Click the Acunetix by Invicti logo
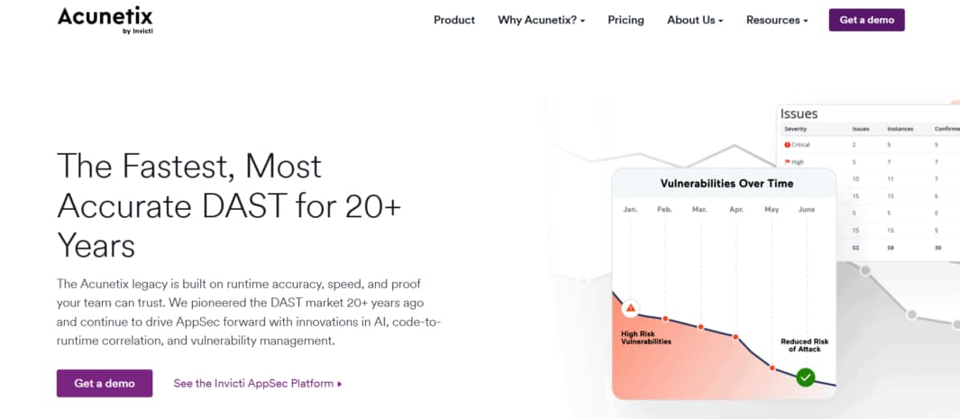Viewport: 960px width, 419px height. [105, 20]
